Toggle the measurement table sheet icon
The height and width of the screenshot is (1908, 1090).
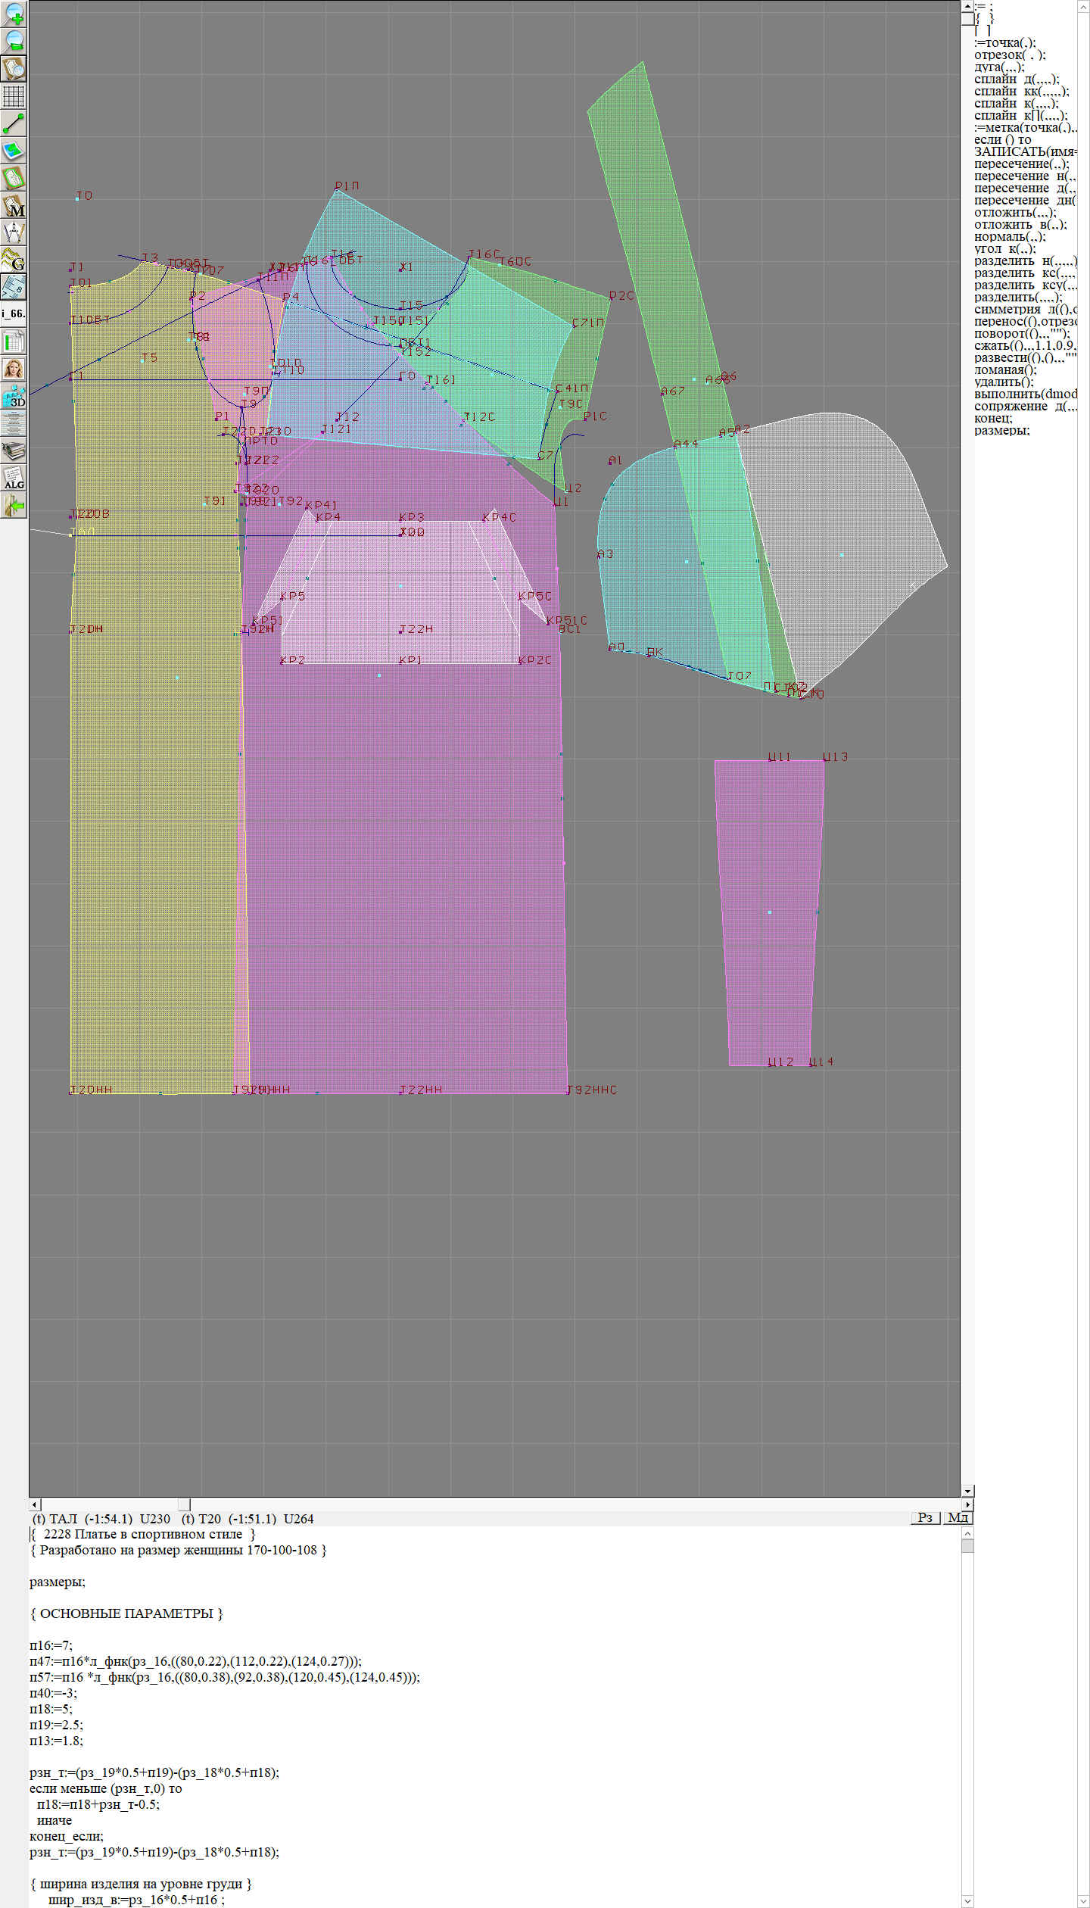point(14,341)
